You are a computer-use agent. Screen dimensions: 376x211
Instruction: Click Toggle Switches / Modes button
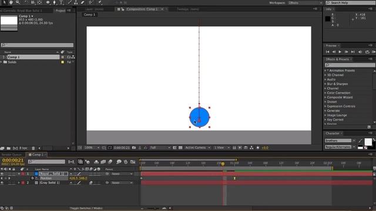(x=86, y=208)
